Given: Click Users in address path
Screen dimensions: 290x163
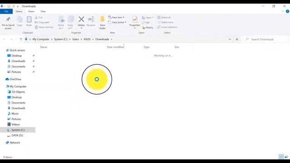Looking at the screenshot, I should (76, 39).
